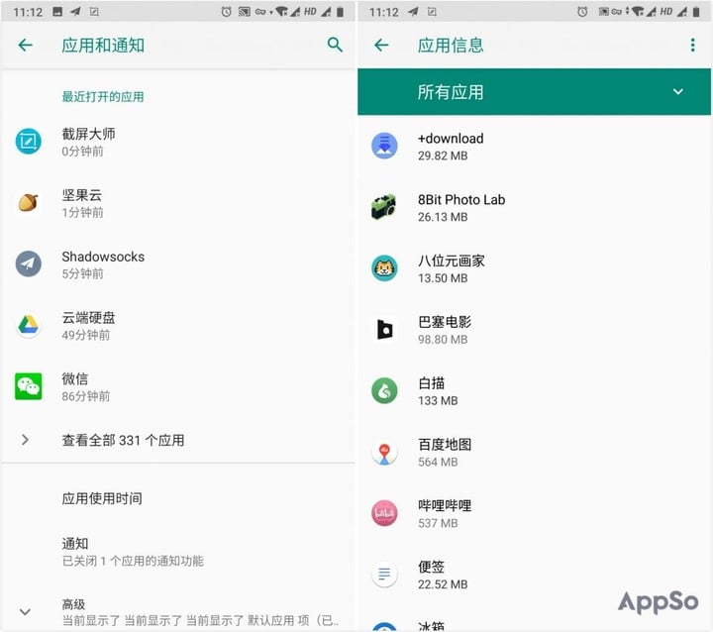Select 百度地图 app name

pyautogui.click(x=445, y=444)
